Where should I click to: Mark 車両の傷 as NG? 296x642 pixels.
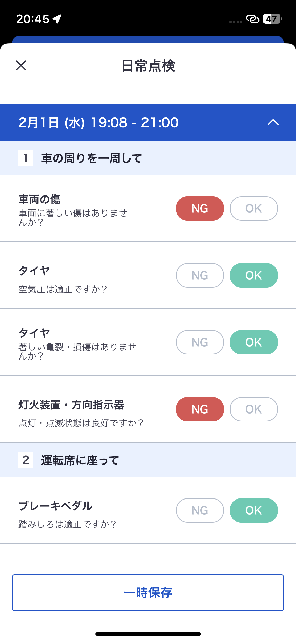pyautogui.click(x=200, y=208)
